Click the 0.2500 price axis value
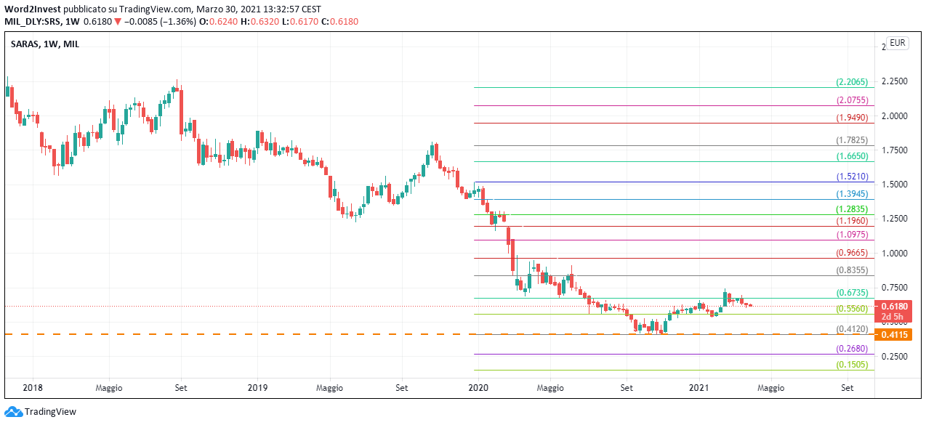Image resolution: width=926 pixels, height=425 pixels. tap(894, 357)
